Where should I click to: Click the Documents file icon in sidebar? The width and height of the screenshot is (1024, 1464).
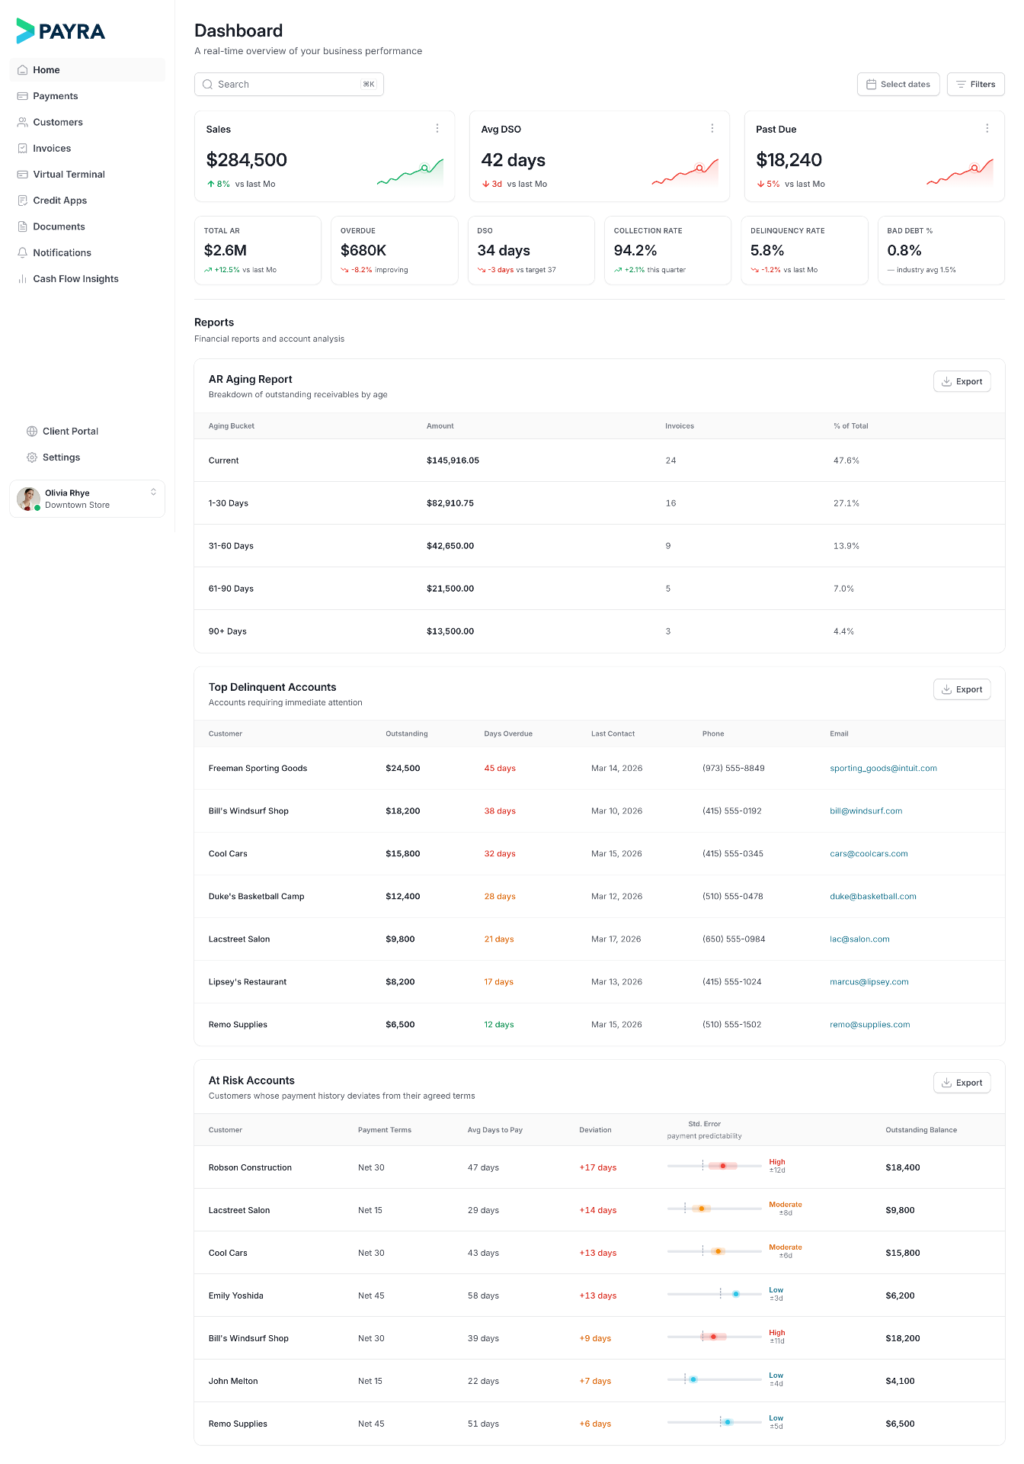pyautogui.click(x=23, y=226)
